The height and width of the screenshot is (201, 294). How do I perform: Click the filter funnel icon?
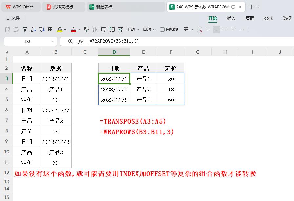pos(25,30)
